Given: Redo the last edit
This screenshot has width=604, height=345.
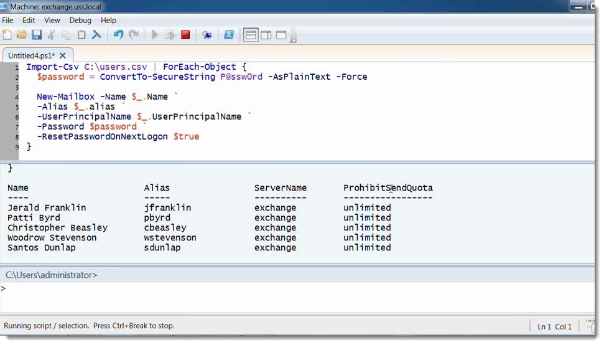Looking at the screenshot, I should point(134,35).
